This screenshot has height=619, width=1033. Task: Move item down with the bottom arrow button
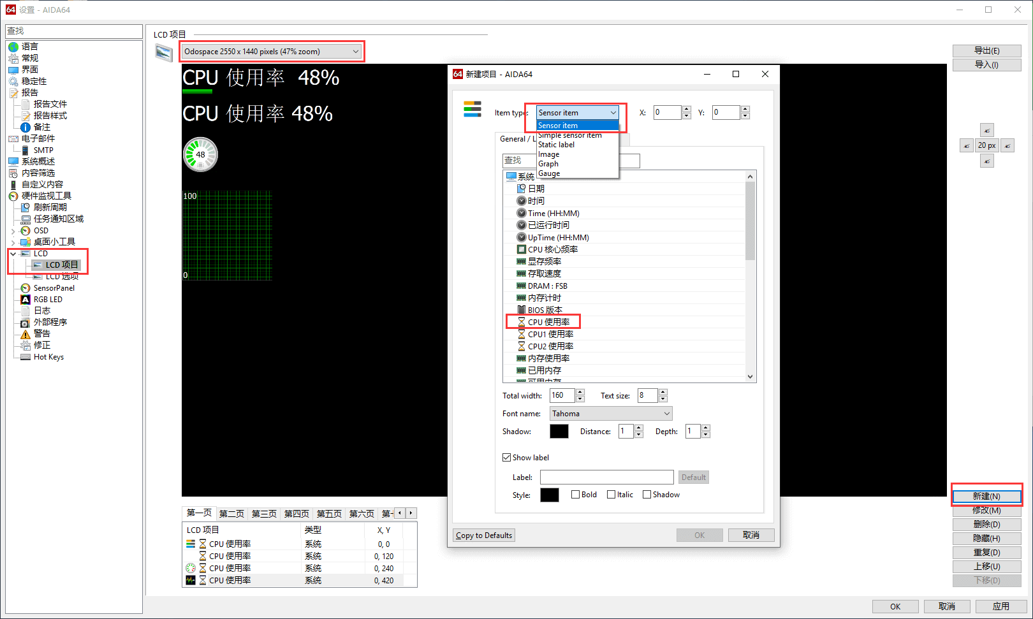987,161
